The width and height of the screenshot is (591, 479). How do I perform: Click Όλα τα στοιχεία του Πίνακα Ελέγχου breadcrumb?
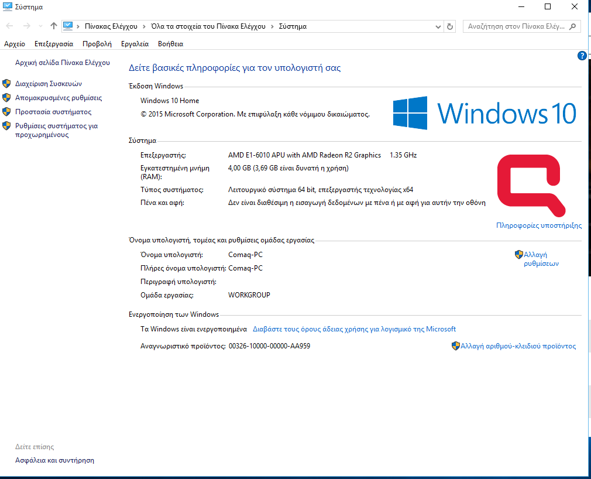point(208,26)
